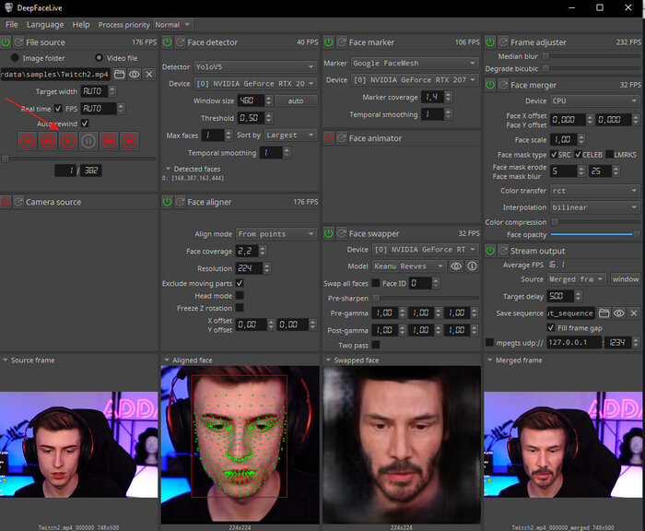Jump to last frame button
This screenshot has height=531, width=645.
(x=129, y=141)
